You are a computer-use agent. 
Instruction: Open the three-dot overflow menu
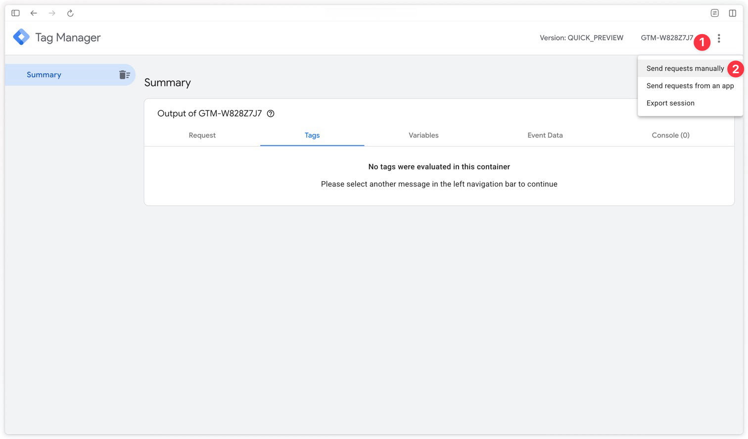[x=719, y=38]
